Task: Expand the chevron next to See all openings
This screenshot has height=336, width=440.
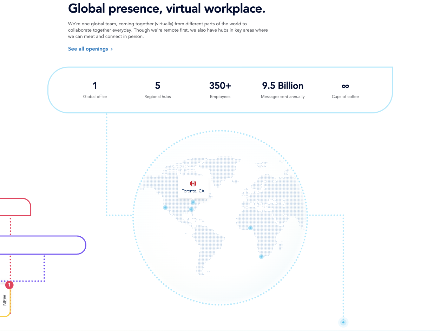Action: click(x=112, y=49)
